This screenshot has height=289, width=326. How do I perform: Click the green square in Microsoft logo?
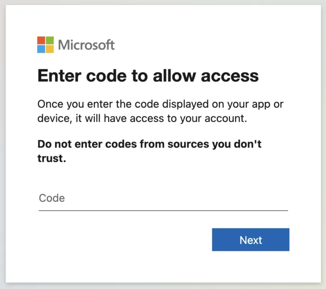[x=50, y=40]
